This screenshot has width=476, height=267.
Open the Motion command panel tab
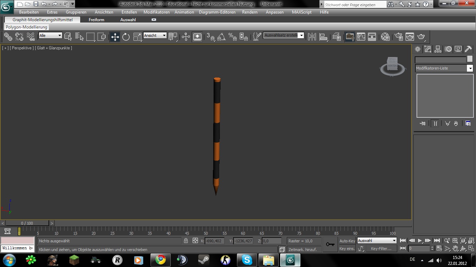coord(448,49)
